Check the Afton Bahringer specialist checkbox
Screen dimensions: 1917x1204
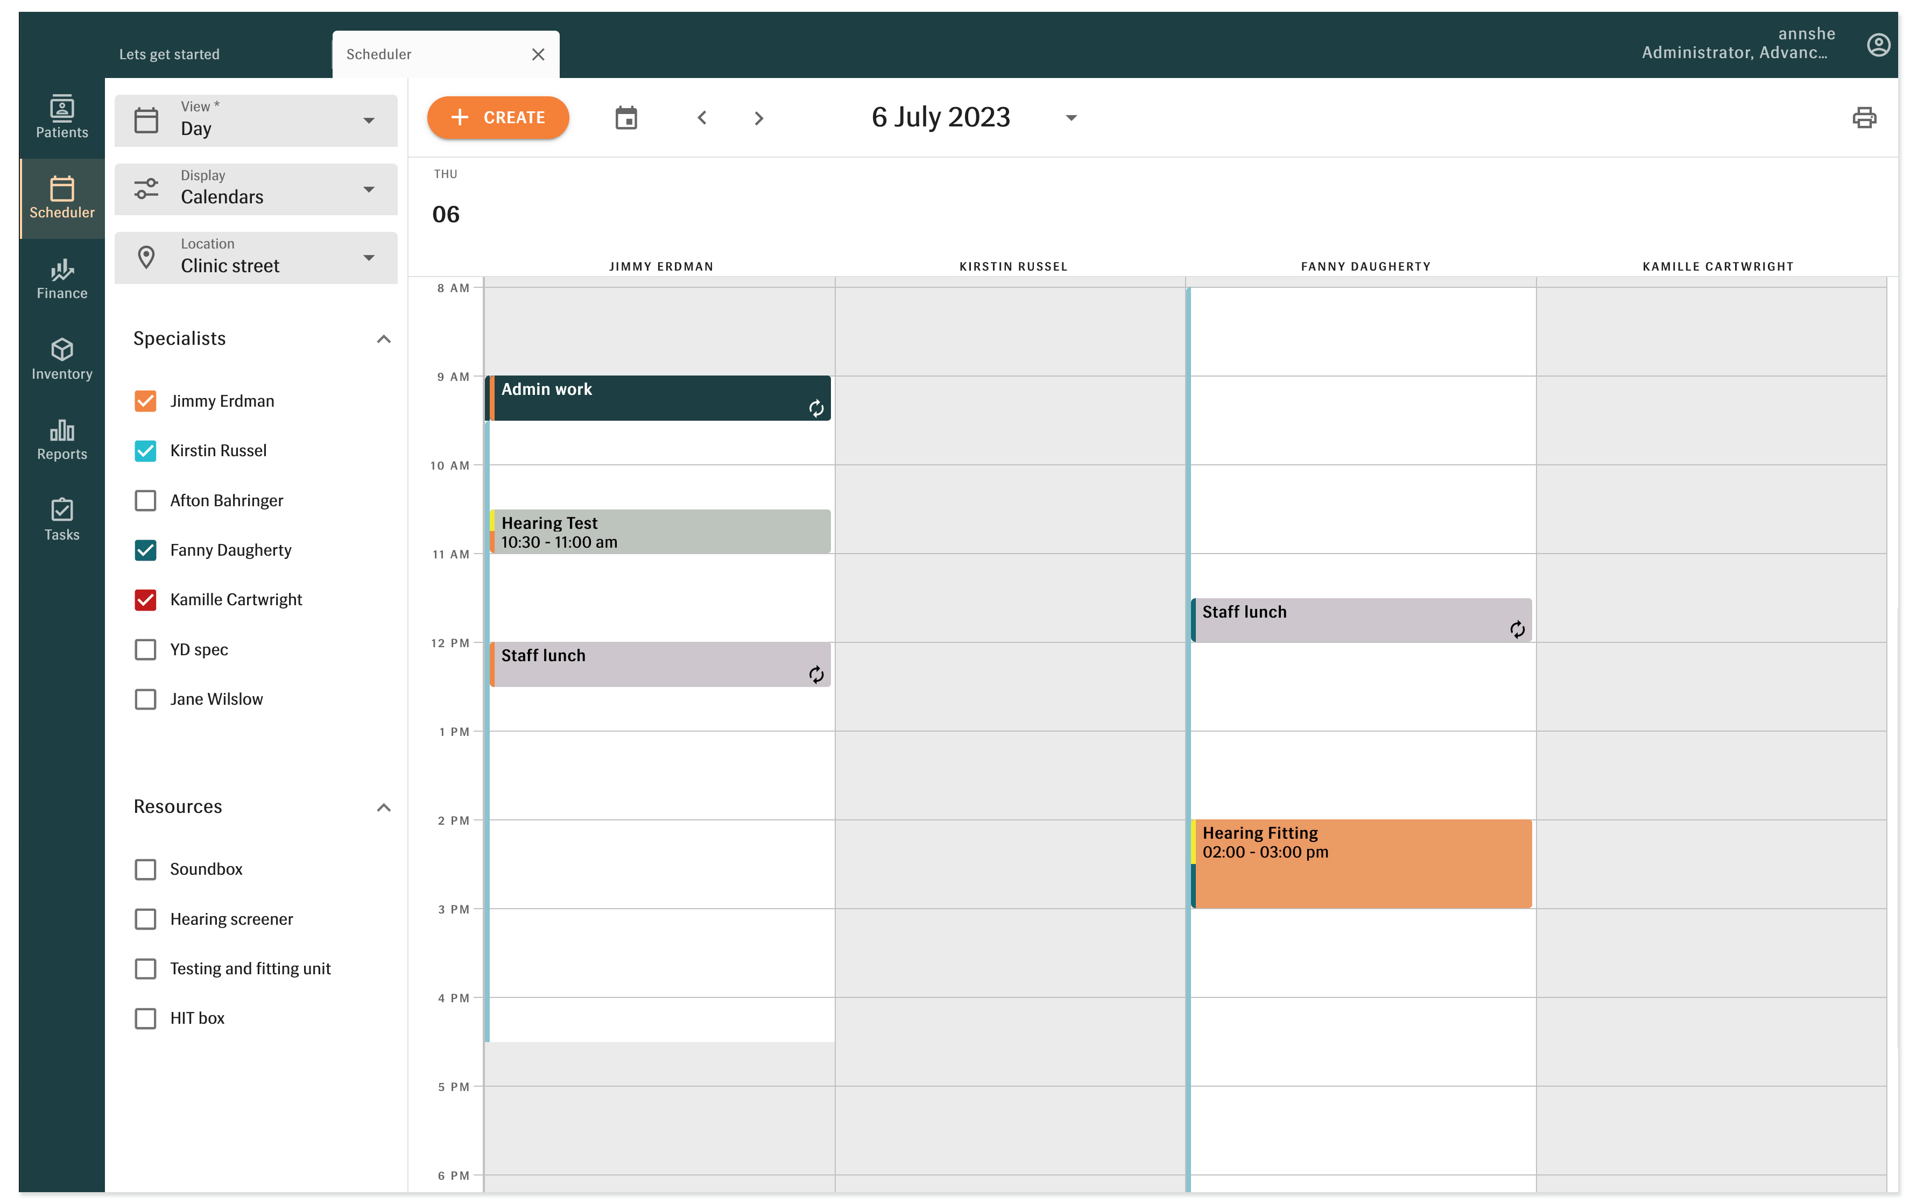point(146,500)
